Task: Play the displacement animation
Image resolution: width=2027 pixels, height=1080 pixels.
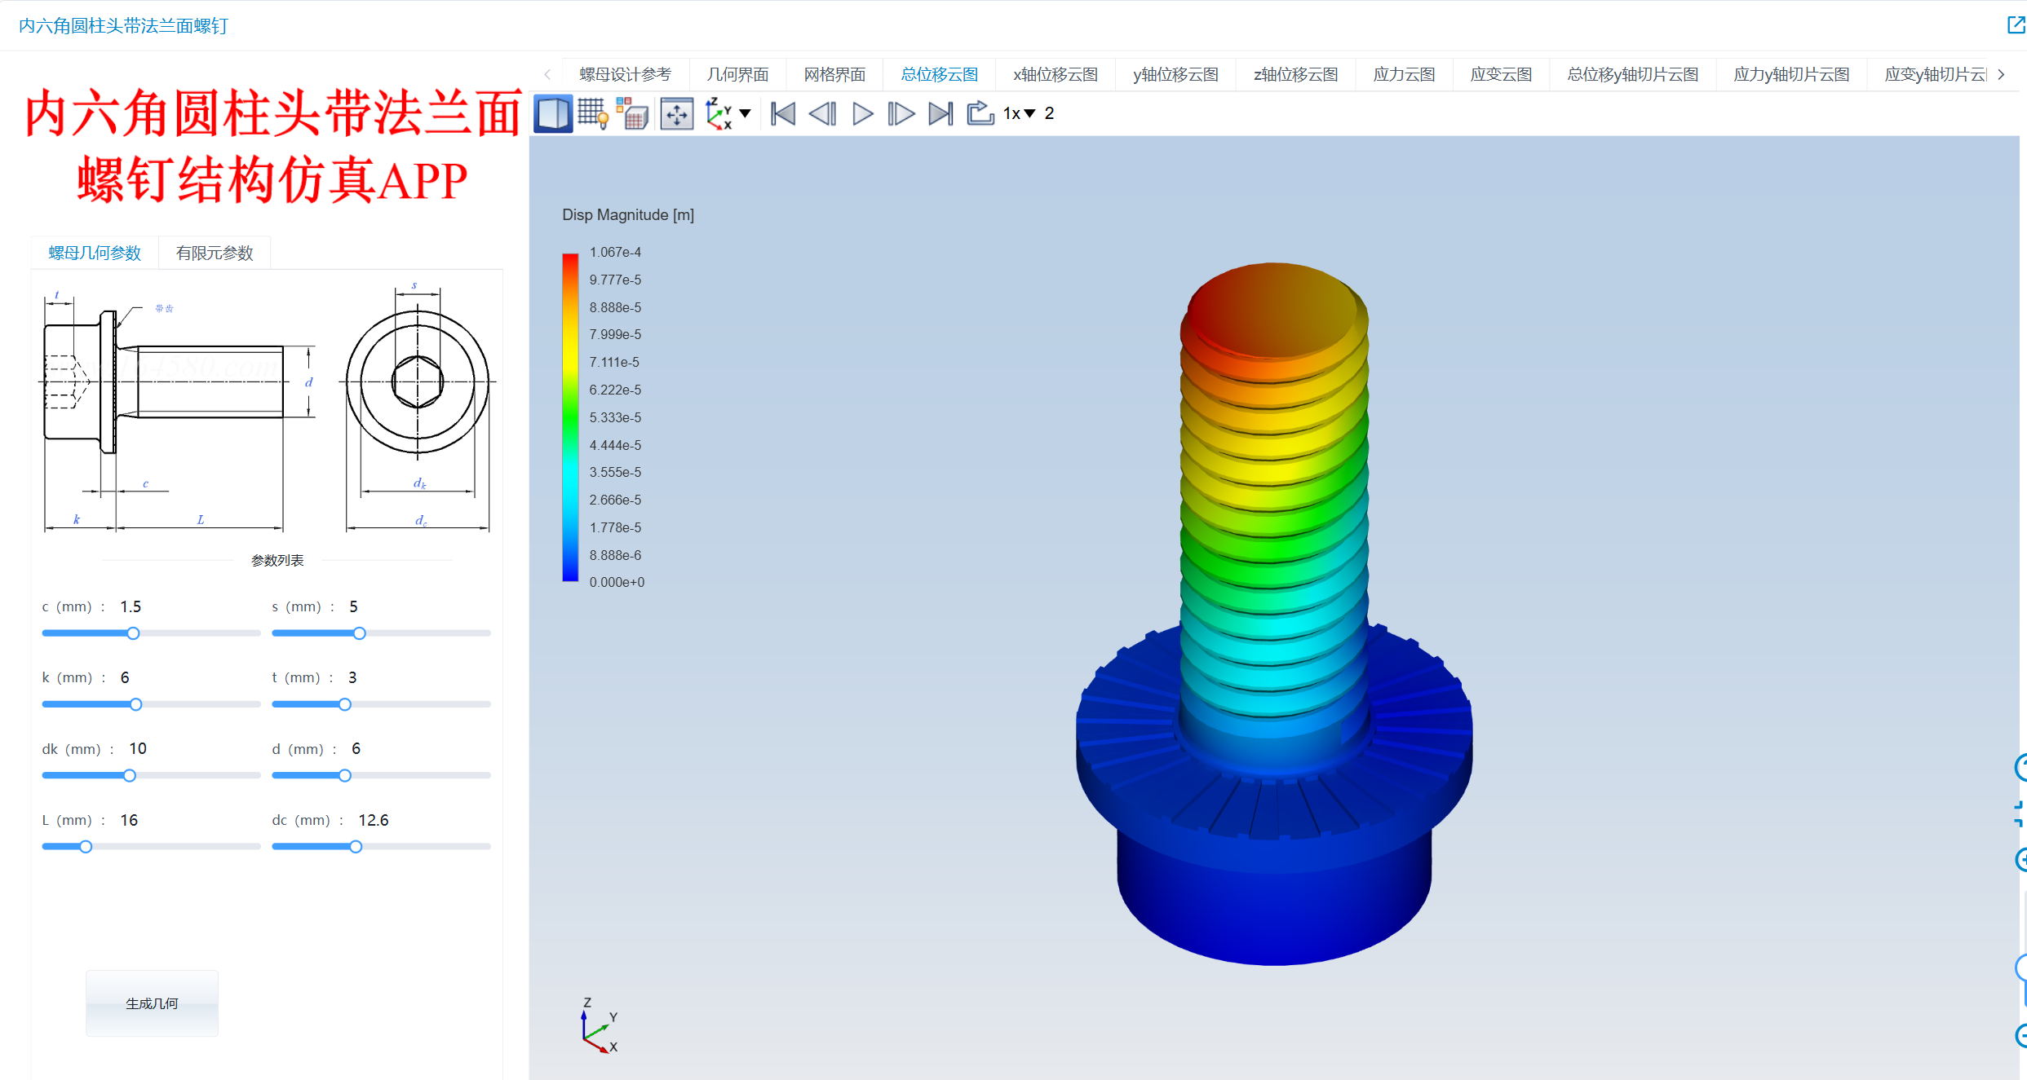Action: (862, 113)
